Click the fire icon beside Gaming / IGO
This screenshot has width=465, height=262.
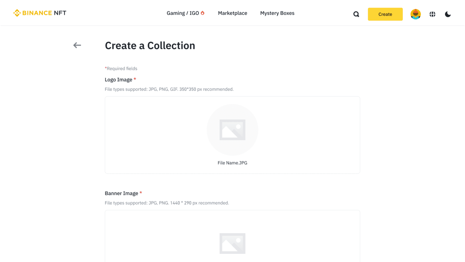pyautogui.click(x=203, y=13)
